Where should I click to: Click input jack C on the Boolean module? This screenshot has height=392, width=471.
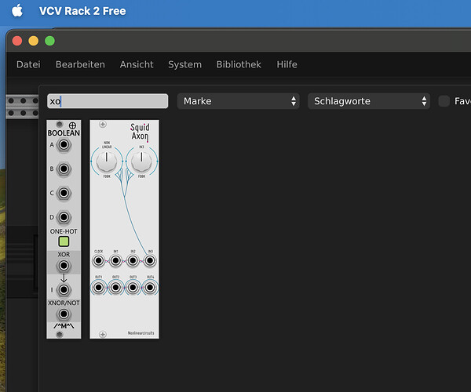[64, 193]
